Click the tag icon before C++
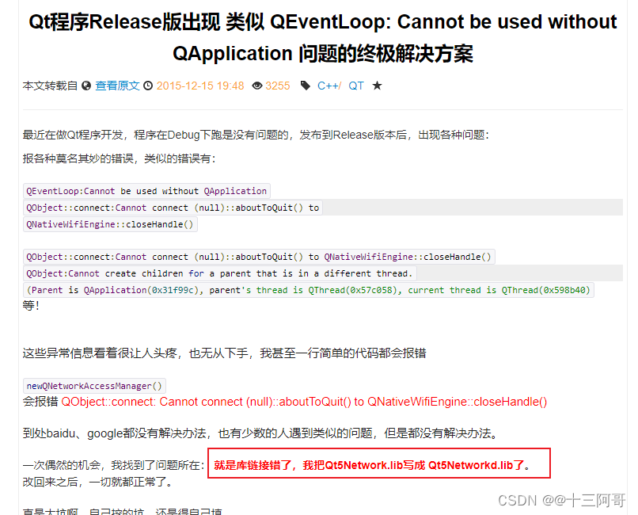 coord(306,86)
